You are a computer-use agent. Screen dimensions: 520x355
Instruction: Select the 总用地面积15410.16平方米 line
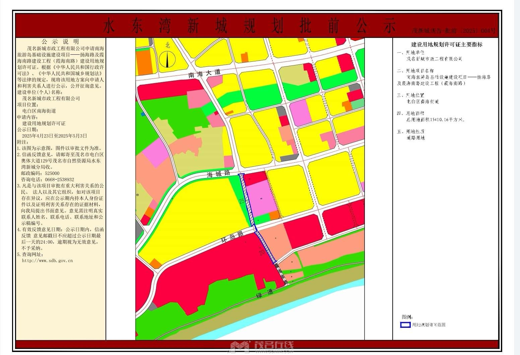[x=436, y=119]
